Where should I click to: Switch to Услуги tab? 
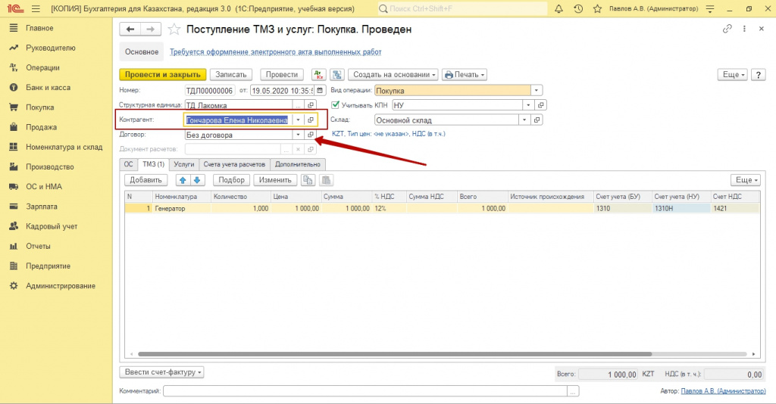coord(183,164)
